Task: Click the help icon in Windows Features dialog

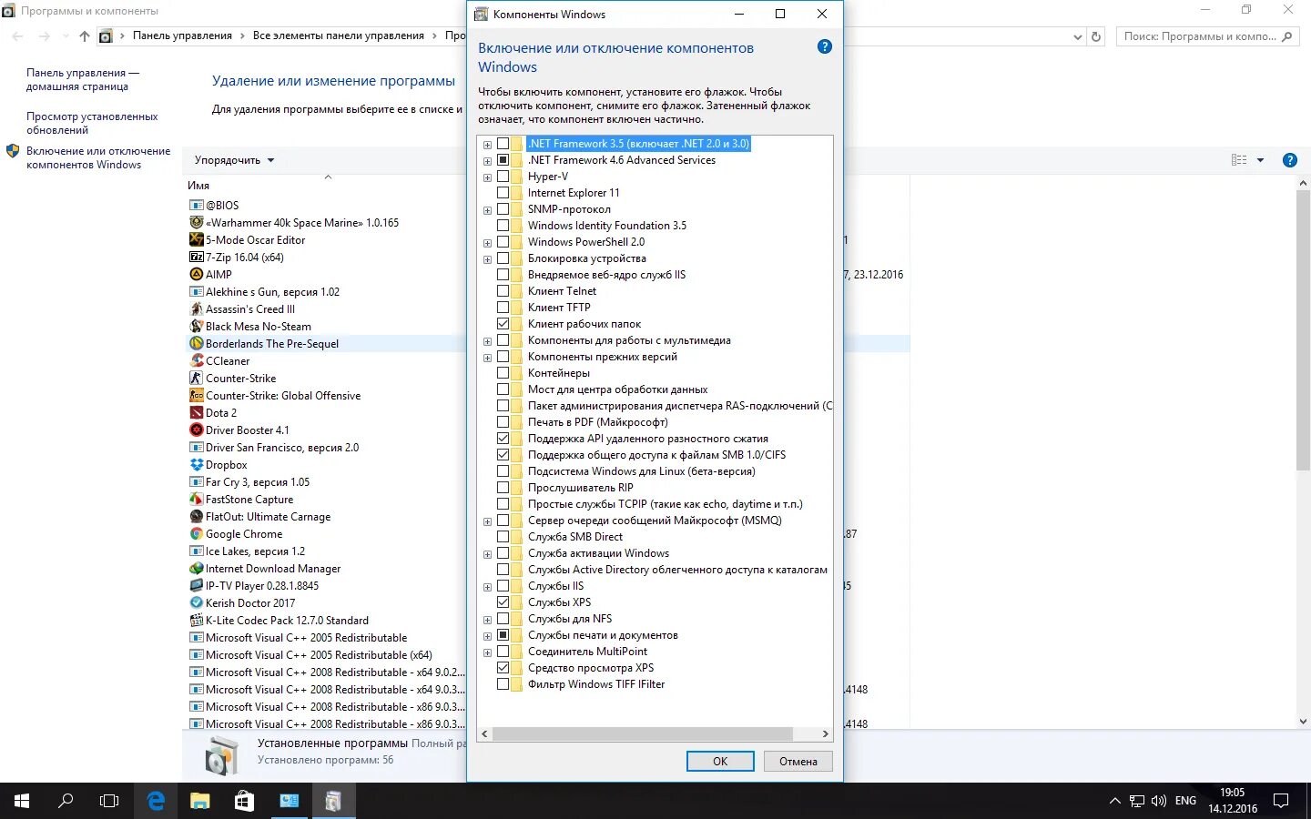Action: click(824, 46)
